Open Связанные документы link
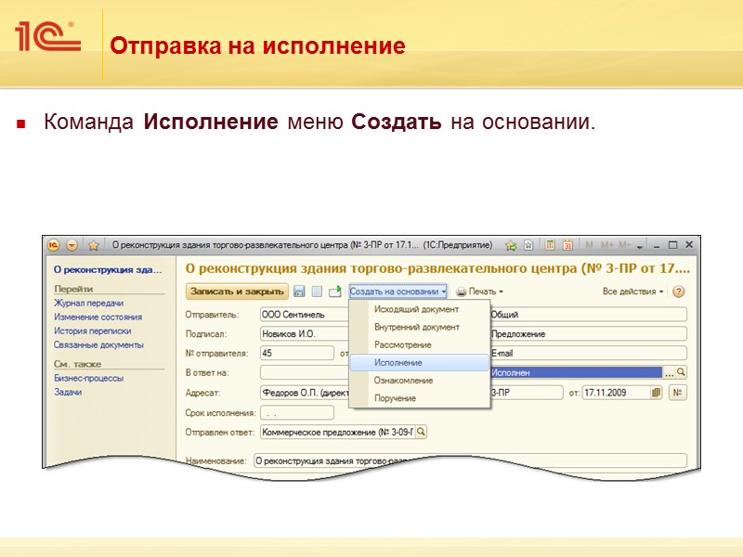This screenshot has width=743, height=557. coord(98,344)
